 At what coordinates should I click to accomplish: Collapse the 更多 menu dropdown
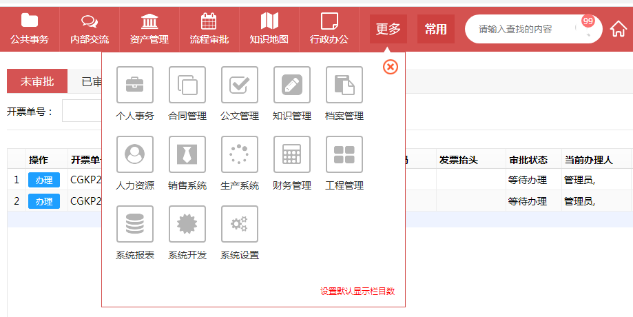coord(388,29)
